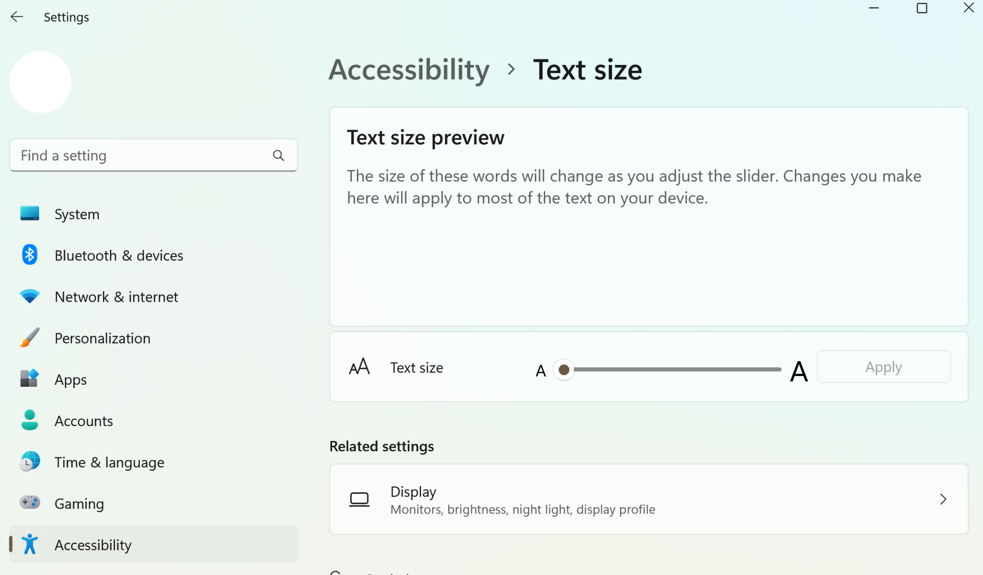983x575 pixels.
Task: Click the Bluetooth & devices icon
Action: pyautogui.click(x=29, y=255)
